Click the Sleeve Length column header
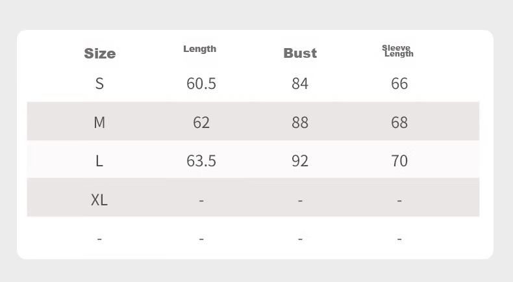This screenshot has width=513, height=282. tap(397, 51)
